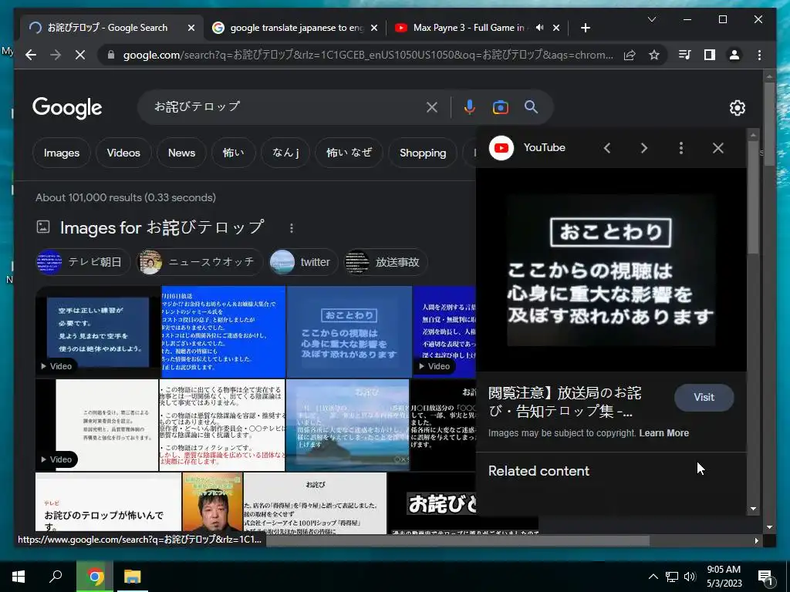Close the お詫びテロップ Google Search tab
The image size is (790, 592).
191,28
